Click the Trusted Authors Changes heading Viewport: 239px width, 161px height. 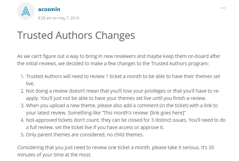click(x=76, y=35)
